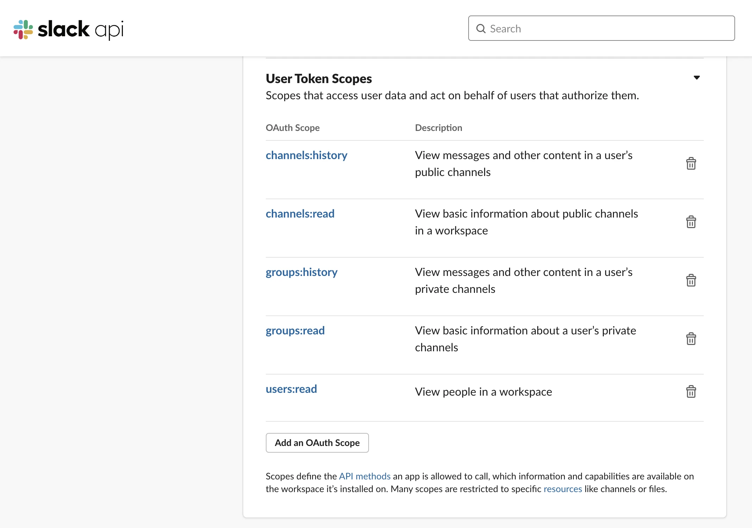Collapse the User Token Scopes section
752x528 pixels.
point(696,78)
